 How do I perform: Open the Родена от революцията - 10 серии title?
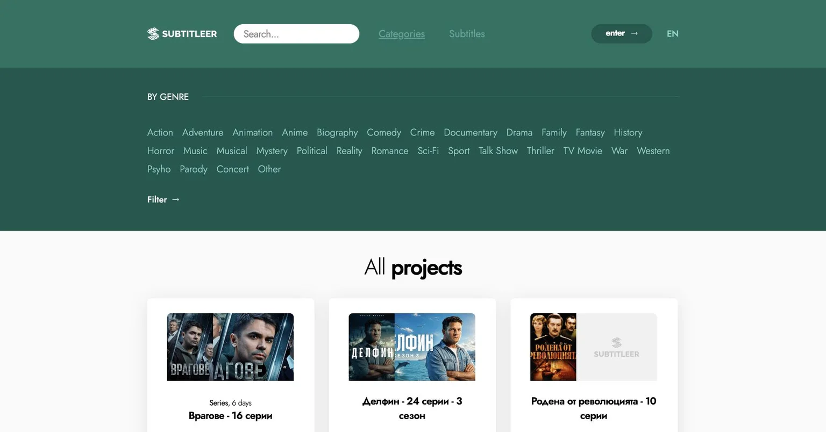[594, 408]
